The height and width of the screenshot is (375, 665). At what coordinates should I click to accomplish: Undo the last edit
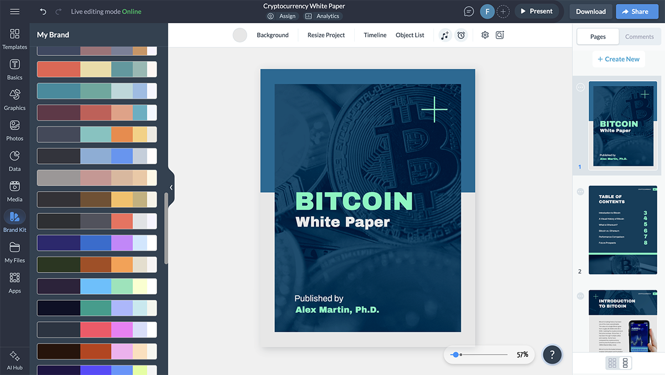point(43,11)
